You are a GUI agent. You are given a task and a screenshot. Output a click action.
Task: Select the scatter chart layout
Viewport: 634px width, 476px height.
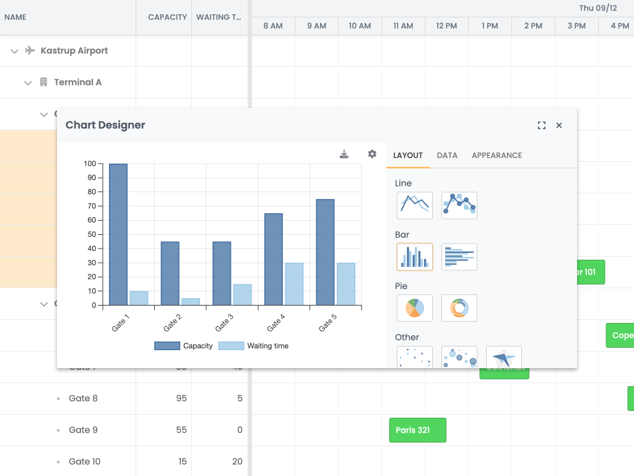click(414, 357)
